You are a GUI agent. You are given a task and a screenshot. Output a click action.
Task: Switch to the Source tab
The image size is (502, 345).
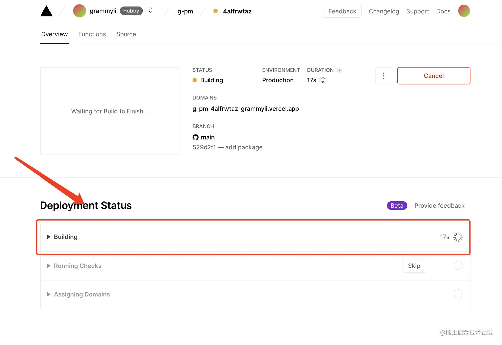click(126, 34)
